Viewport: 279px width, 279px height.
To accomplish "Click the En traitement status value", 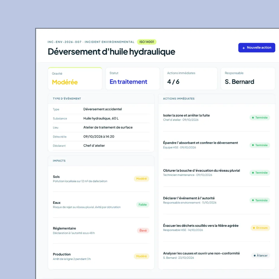I will coord(128,82).
